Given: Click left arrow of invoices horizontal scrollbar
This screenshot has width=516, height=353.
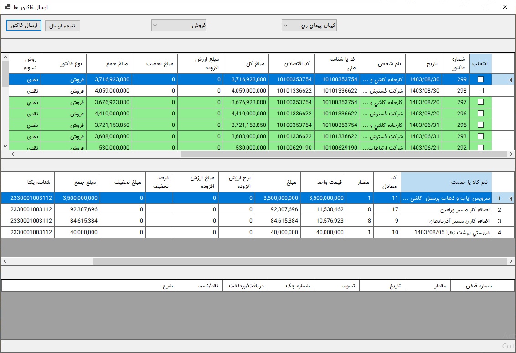Looking at the screenshot, I should (x=13, y=154).
